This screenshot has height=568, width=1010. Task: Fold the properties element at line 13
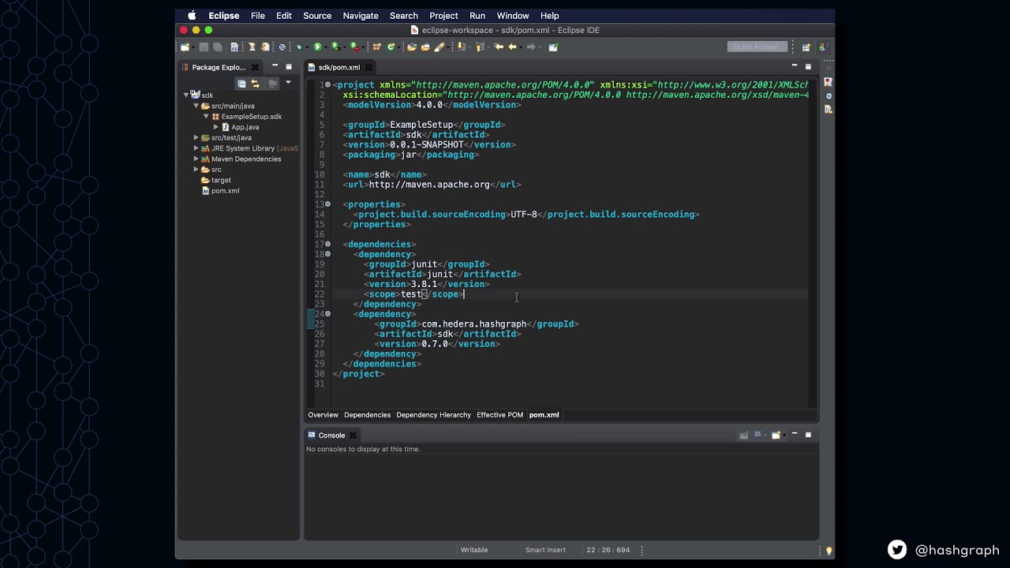pos(327,204)
